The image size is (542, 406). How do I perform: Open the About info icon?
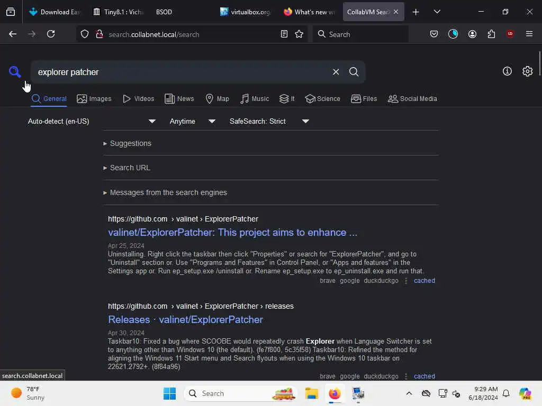coord(507,71)
